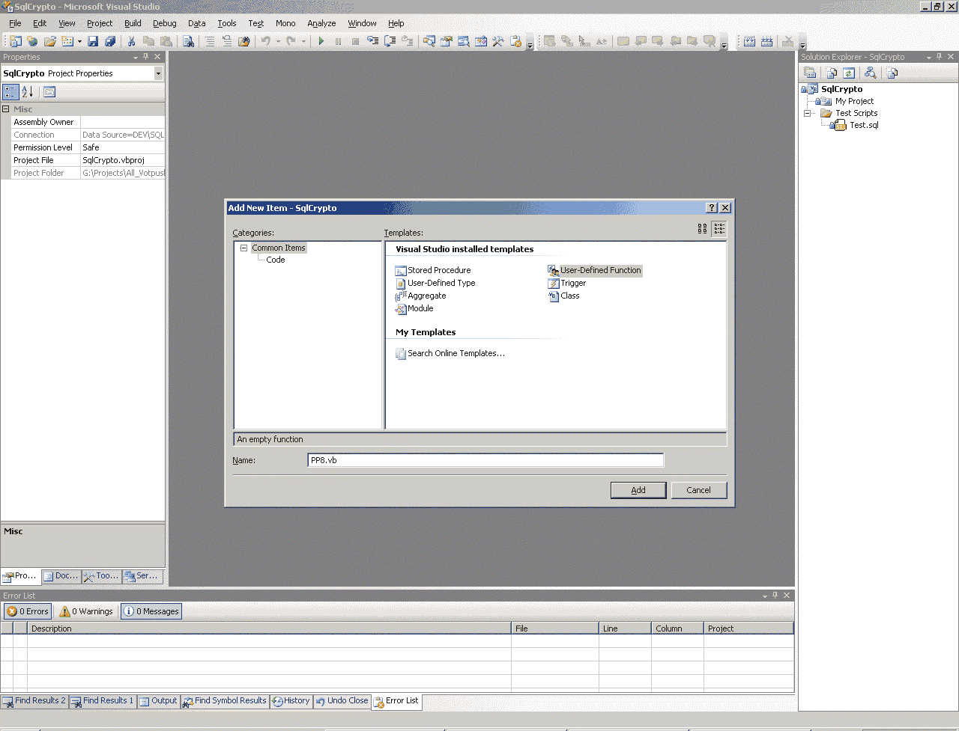Toggle the 0 Warnings filter button
This screenshot has height=731, width=959.
tap(86, 611)
